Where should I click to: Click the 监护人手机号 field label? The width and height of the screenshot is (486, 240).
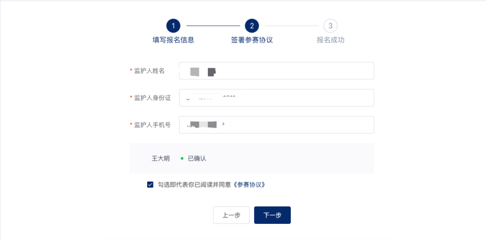[x=153, y=125]
